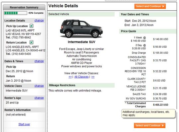Screen dimensions: 179x132
Task: Click the '25 and Up' renter age value
Action: [x=12, y=102]
